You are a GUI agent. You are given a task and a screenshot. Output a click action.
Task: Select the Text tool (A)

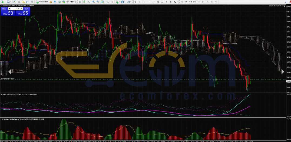click(x=166, y=2)
